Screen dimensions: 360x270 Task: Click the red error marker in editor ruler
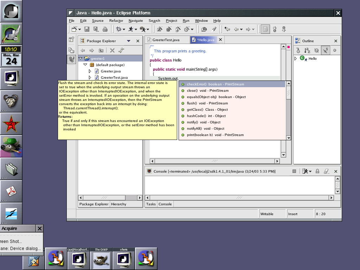click(289, 47)
